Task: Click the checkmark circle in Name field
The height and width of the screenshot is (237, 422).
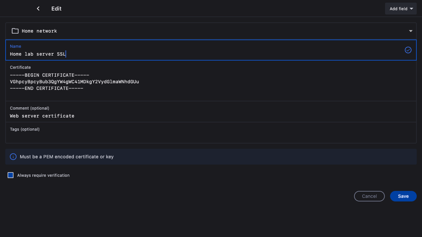Action: [x=408, y=50]
